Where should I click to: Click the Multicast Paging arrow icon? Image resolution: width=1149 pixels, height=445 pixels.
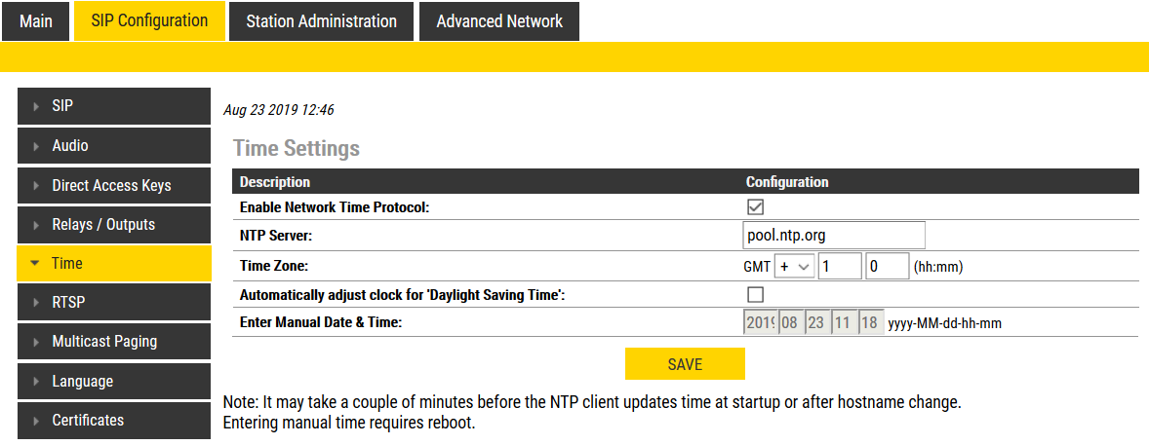pyautogui.click(x=36, y=342)
